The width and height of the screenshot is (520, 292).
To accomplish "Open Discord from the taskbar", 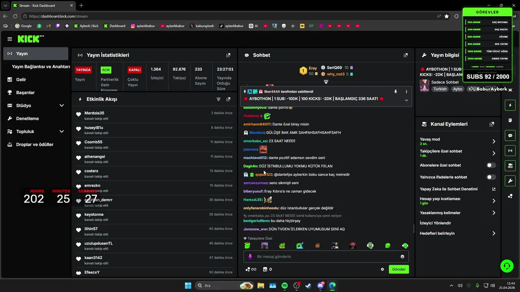I will 321,286.
